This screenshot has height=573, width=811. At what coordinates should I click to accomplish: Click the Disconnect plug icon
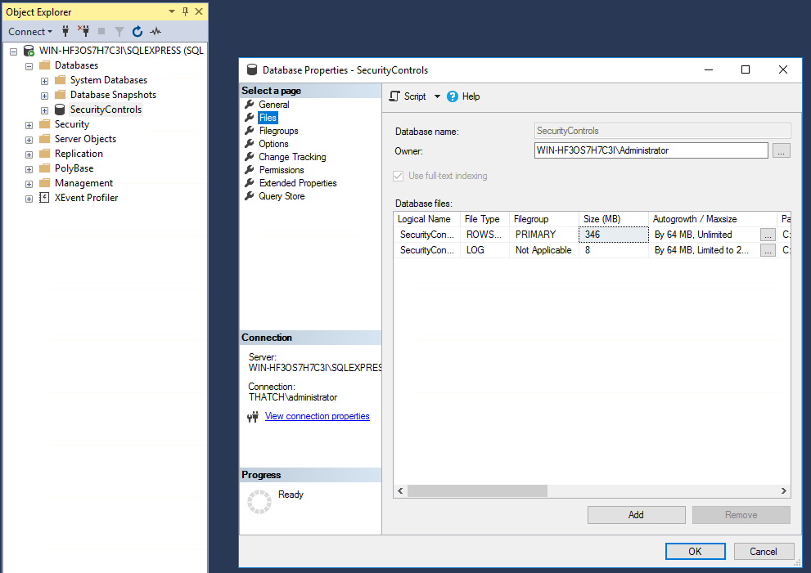(83, 31)
